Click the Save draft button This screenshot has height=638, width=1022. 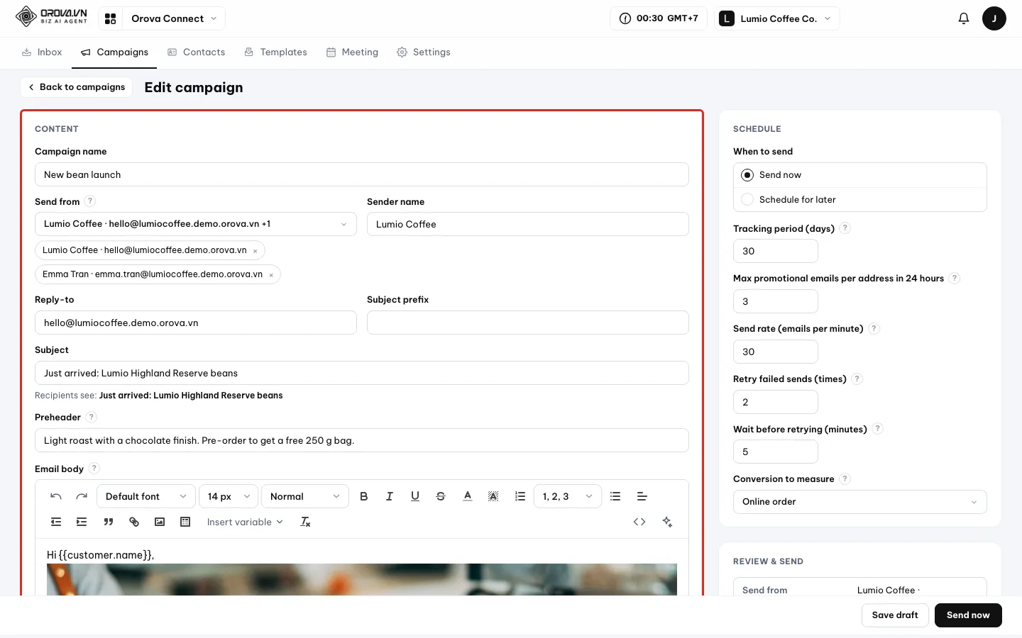895,615
